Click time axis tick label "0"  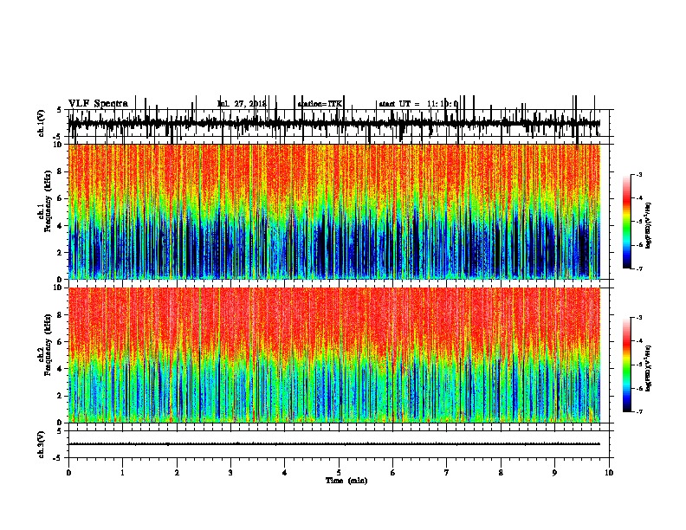click(68, 473)
